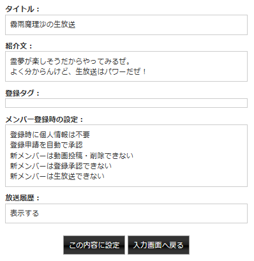Viewport: 254px width, 261px height.
Task: Click the この内容に設定 button
Action: point(94,245)
